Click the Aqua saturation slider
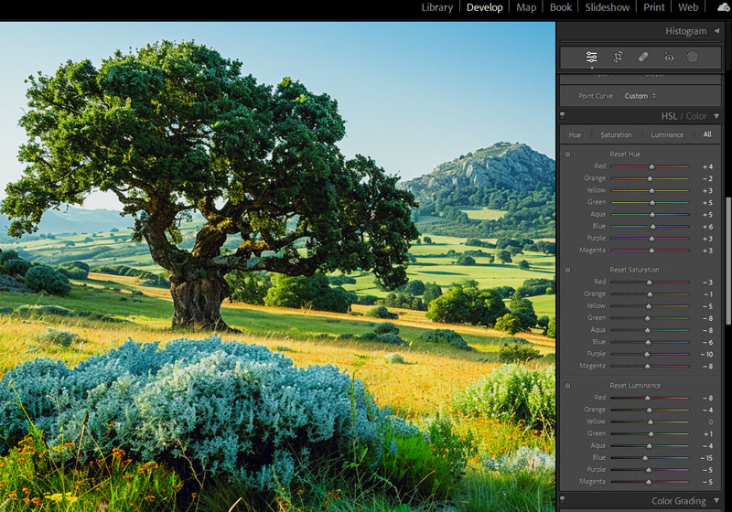Screen dimensions: 732x512 point(651,330)
